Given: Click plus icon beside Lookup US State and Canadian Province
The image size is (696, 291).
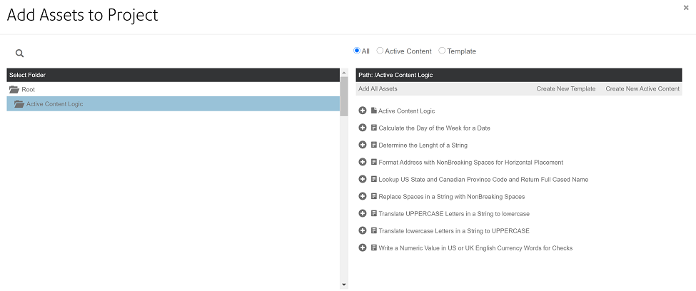Looking at the screenshot, I should (x=362, y=179).
